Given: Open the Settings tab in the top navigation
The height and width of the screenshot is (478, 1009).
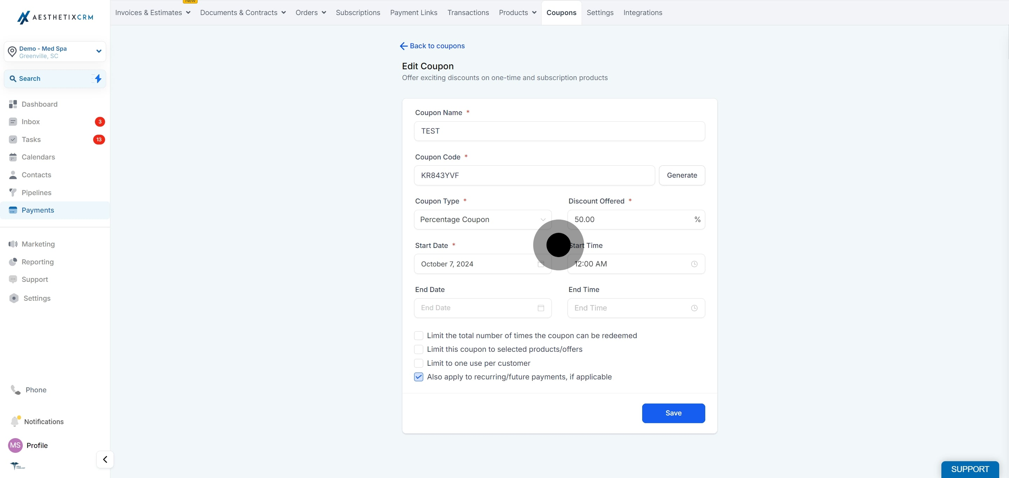Looking at the screenshot, I should click(600, 13).
